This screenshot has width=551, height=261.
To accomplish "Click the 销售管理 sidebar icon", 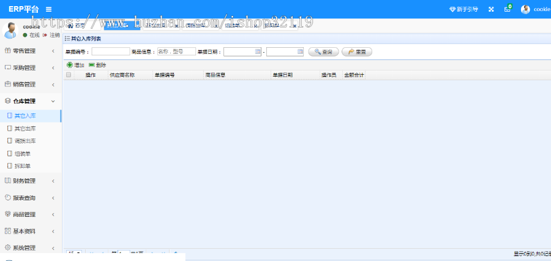I will 8,84.
